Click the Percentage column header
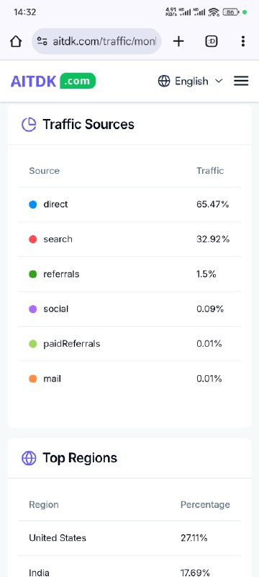This screenshot has width=259, height=577. click(x=205, y=504)
